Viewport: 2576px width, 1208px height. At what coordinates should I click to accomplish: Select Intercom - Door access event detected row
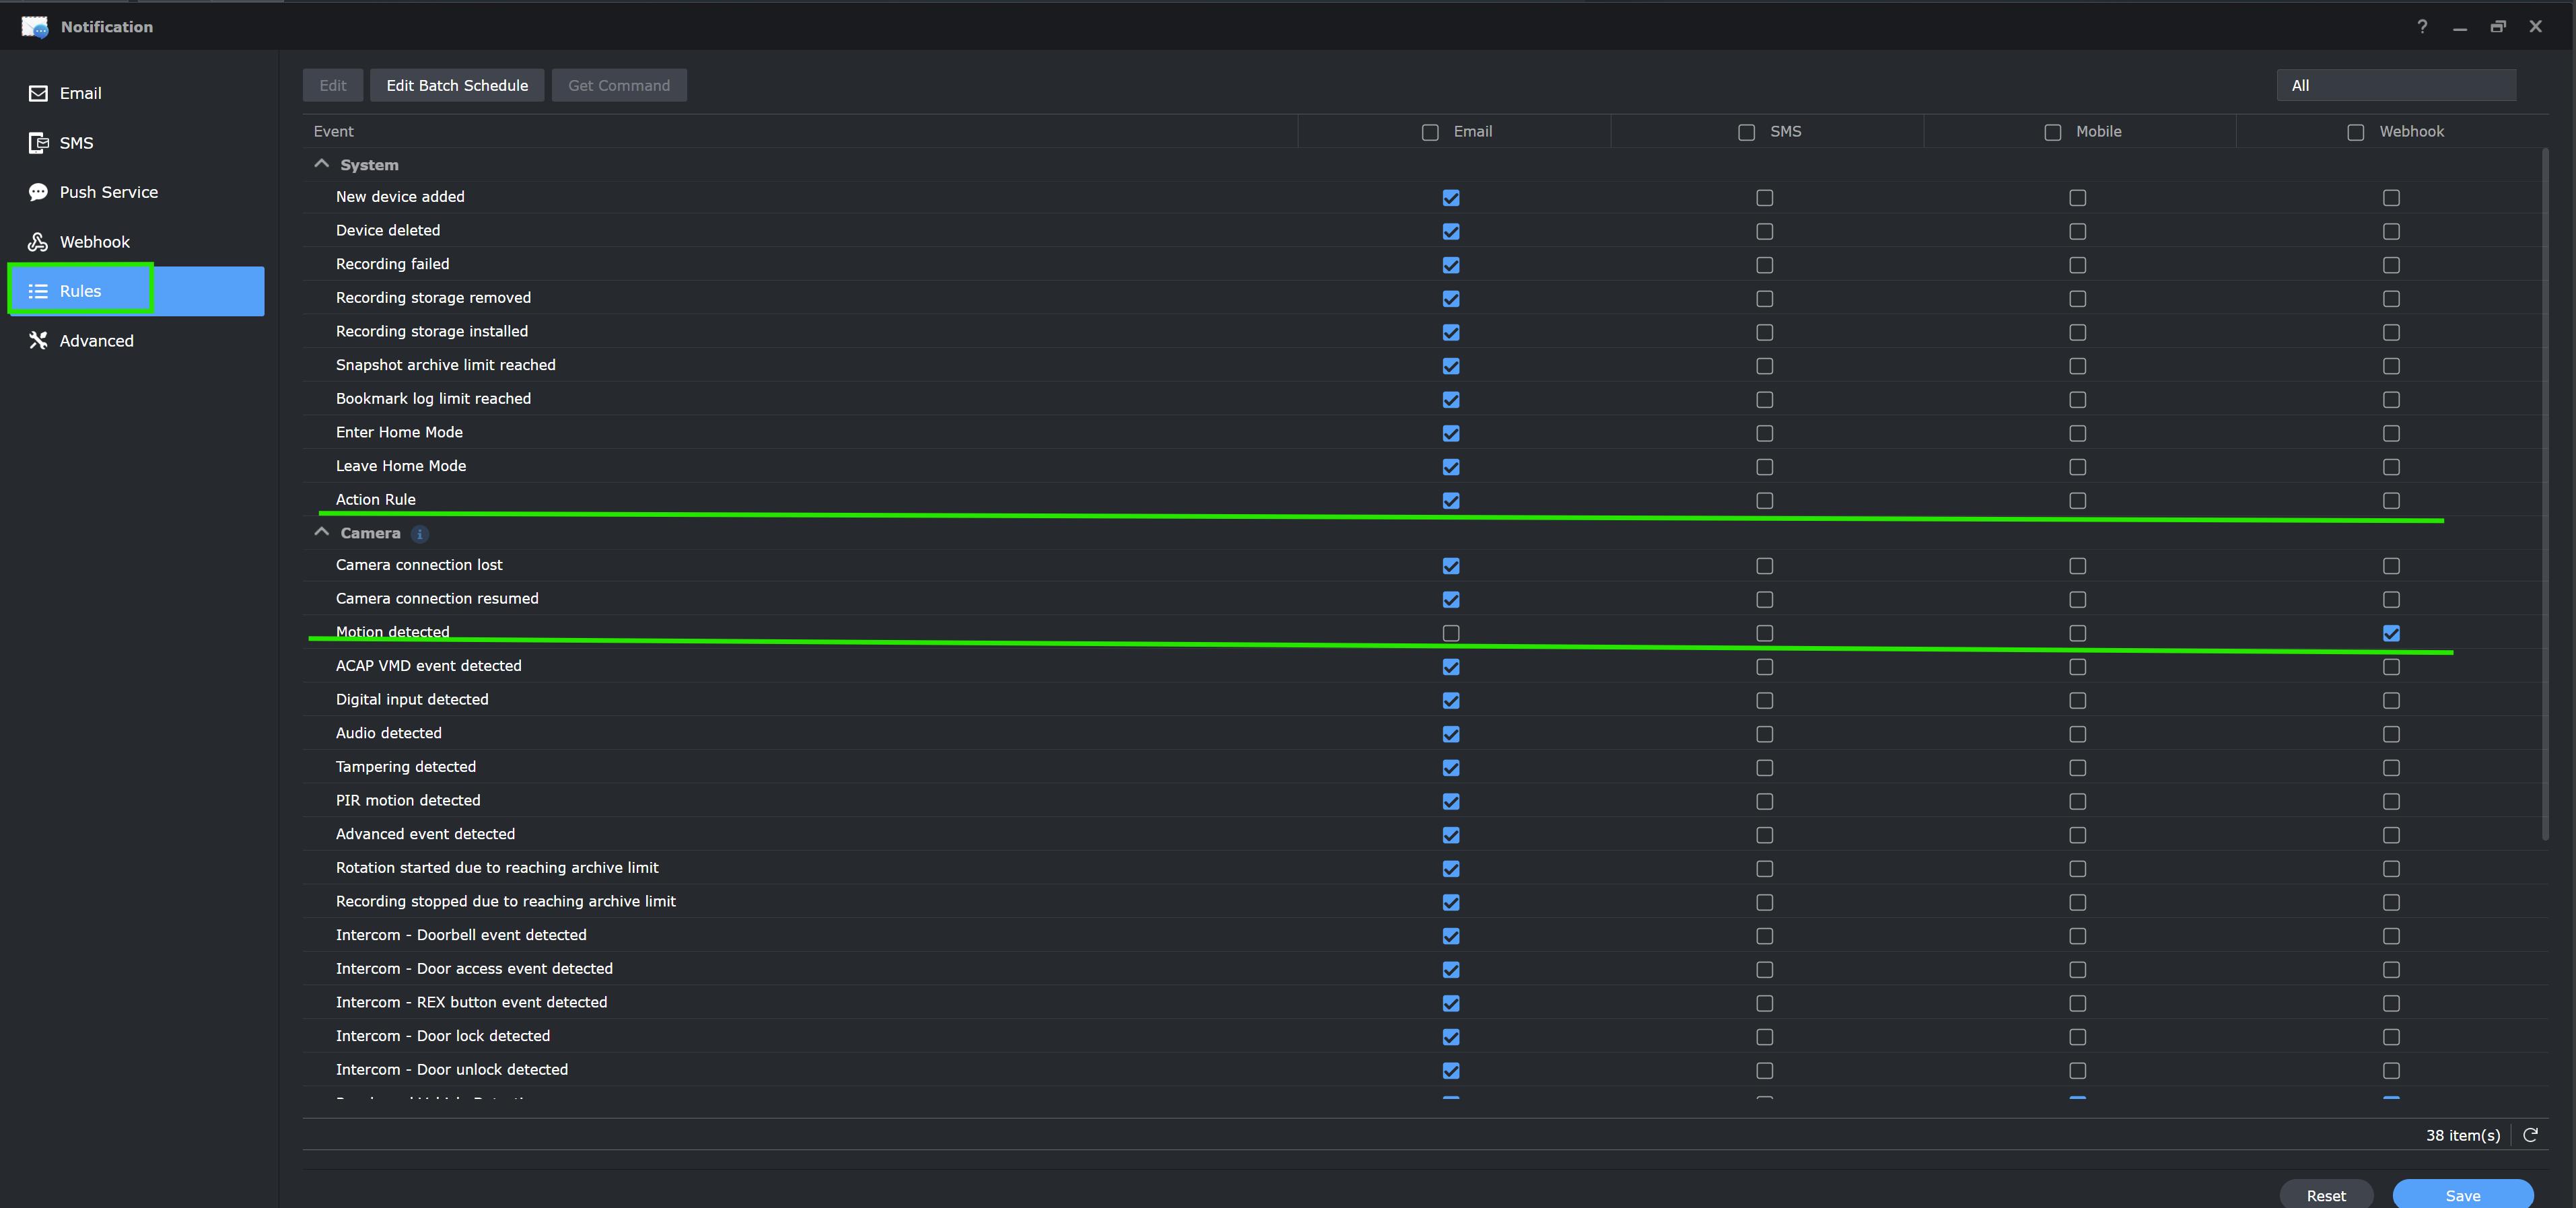point(1421,969)
